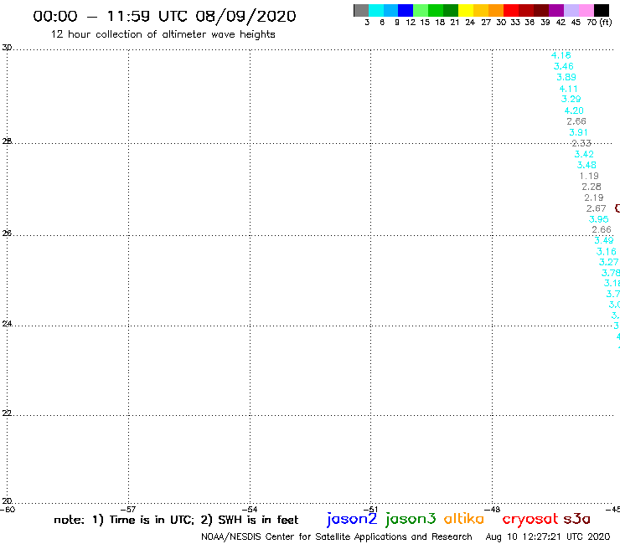The image size is (620, 544).
Task: Click the cyan swatch in the color scale
Action: pyautogui.click(x=376, y=10)
